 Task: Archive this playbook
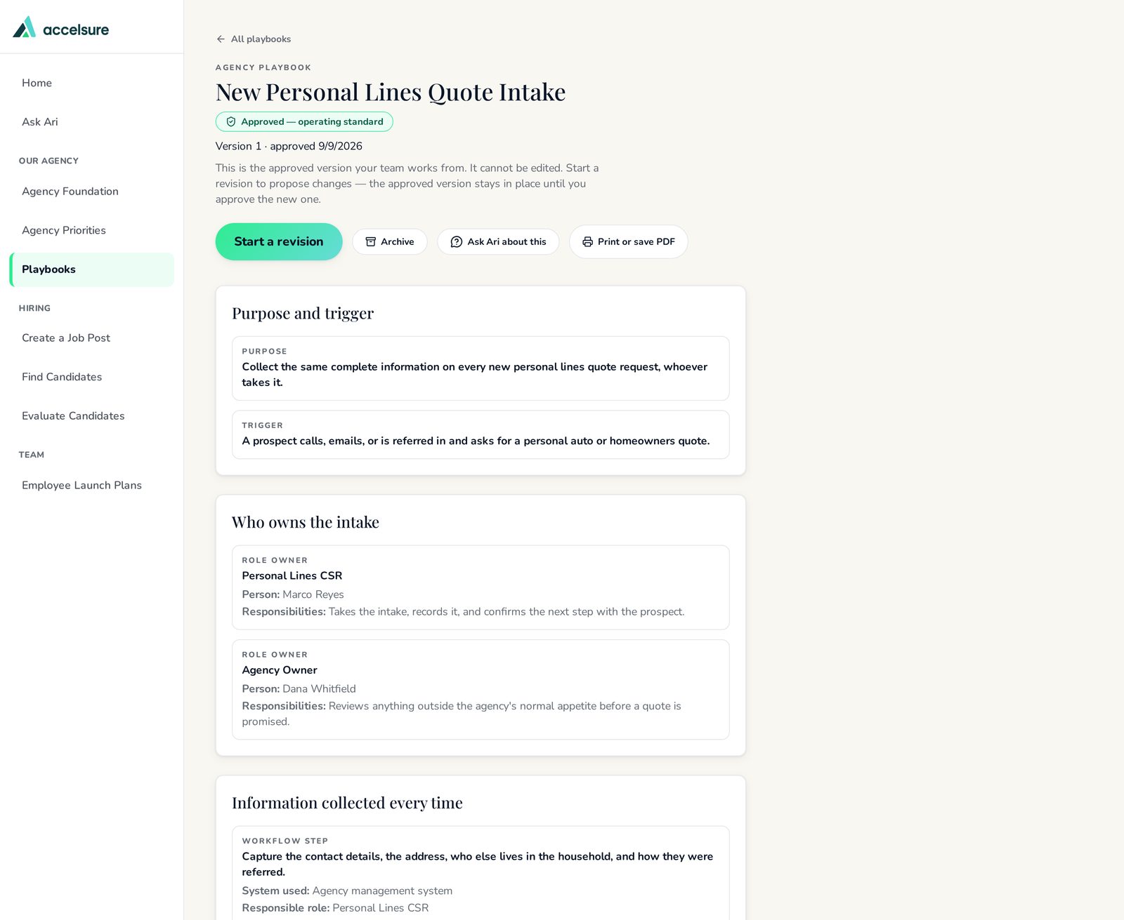pos(390,241)
